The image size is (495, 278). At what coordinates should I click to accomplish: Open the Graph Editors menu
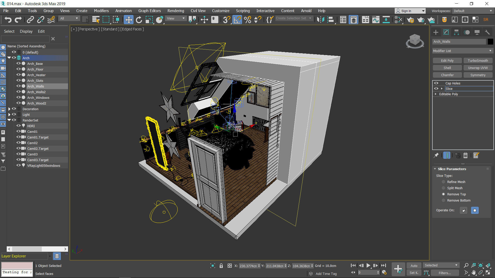pyautogui.click(x=149, y=11)
